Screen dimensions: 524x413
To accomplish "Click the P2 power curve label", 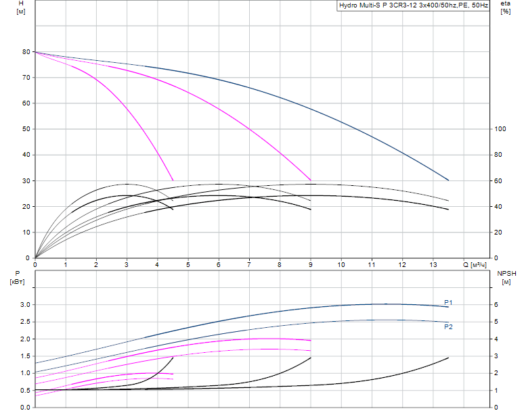I will pyautogui.click(x=448, y=327).
